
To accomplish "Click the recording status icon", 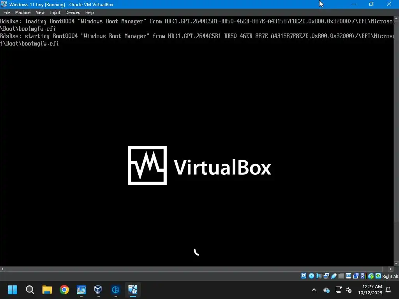I will pyautogui.click(x=356, y=276).
